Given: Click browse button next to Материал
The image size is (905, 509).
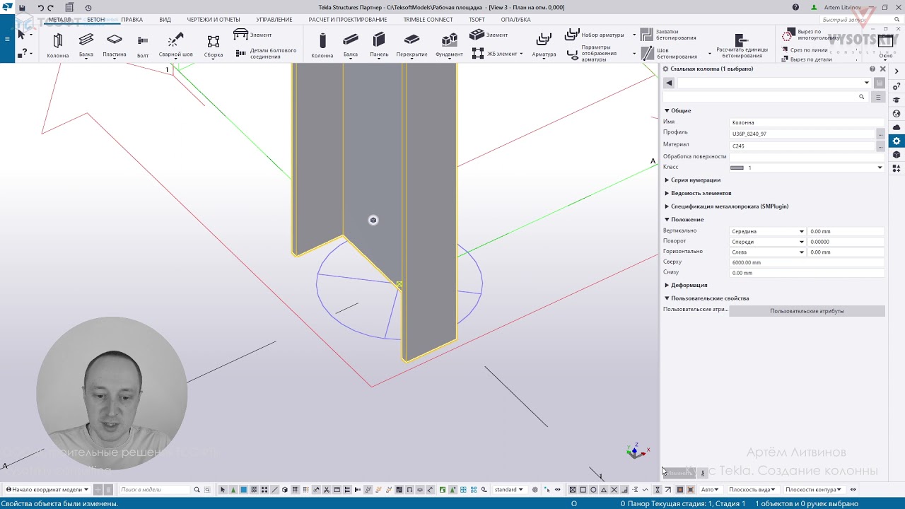Looking at the screenshot, I should pyautogui.click(x=880, y=146).
